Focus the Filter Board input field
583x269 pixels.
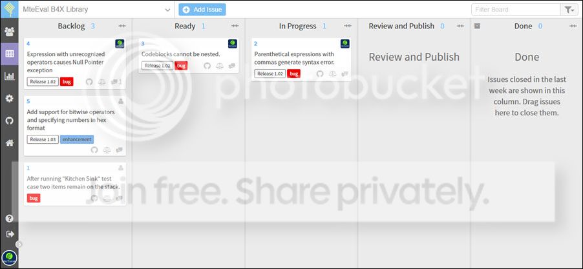pos(516,10)
